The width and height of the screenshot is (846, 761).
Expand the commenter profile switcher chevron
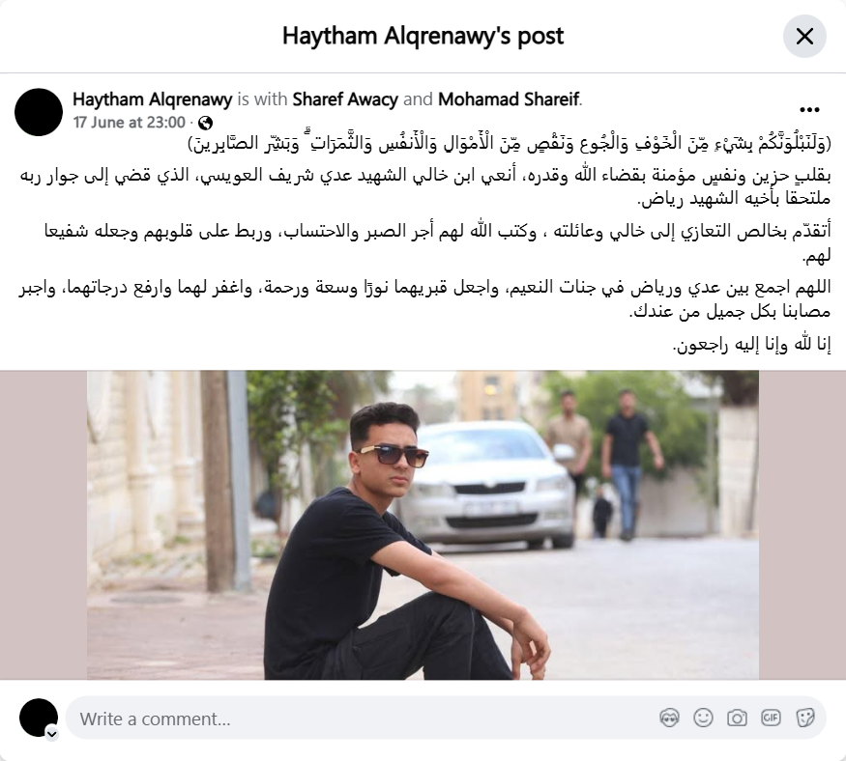pyautogui.click(x=52, y=734)
